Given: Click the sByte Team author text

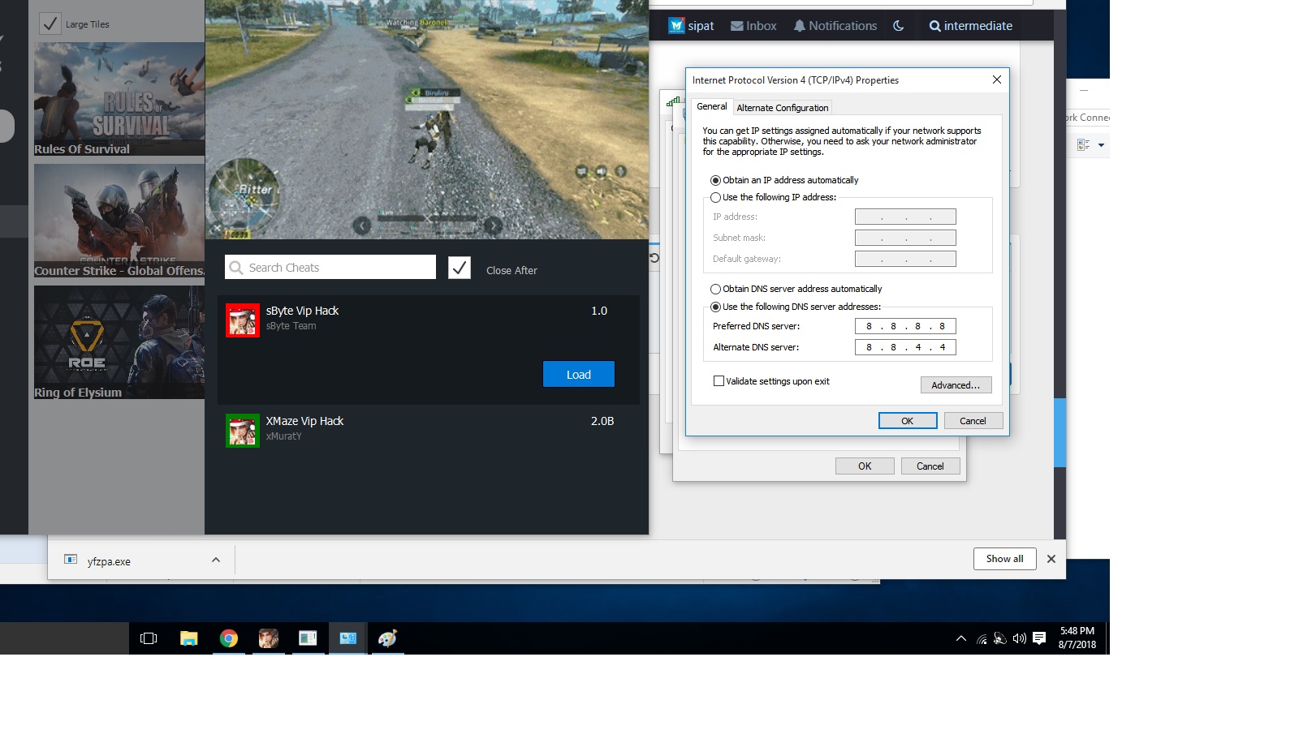Looking at the screenshot, I should [x=291, y=326].
